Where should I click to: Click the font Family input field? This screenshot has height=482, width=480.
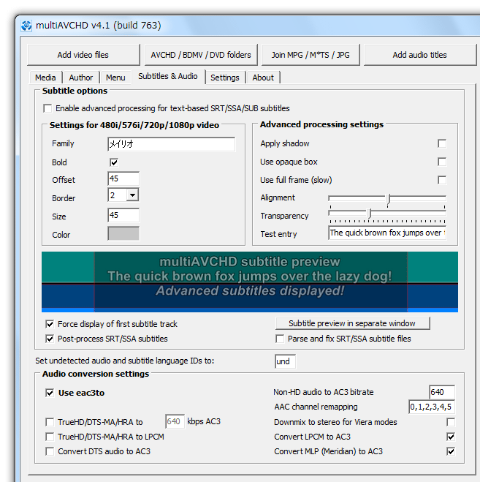[x=172, y=144]
